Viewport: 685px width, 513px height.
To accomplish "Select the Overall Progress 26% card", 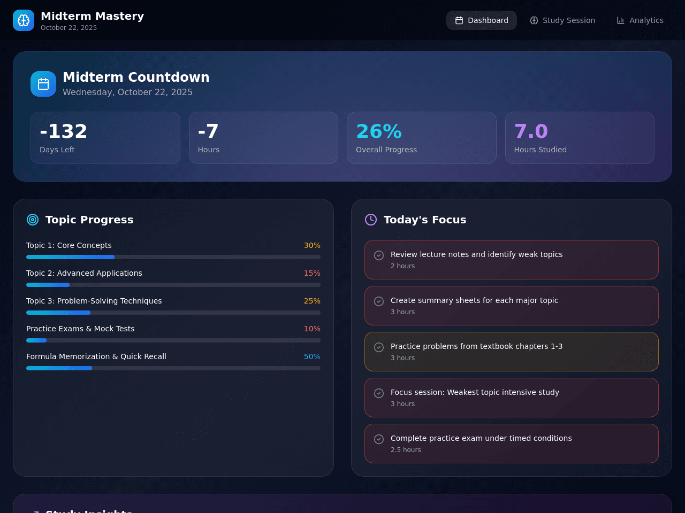I will point(422,138).
